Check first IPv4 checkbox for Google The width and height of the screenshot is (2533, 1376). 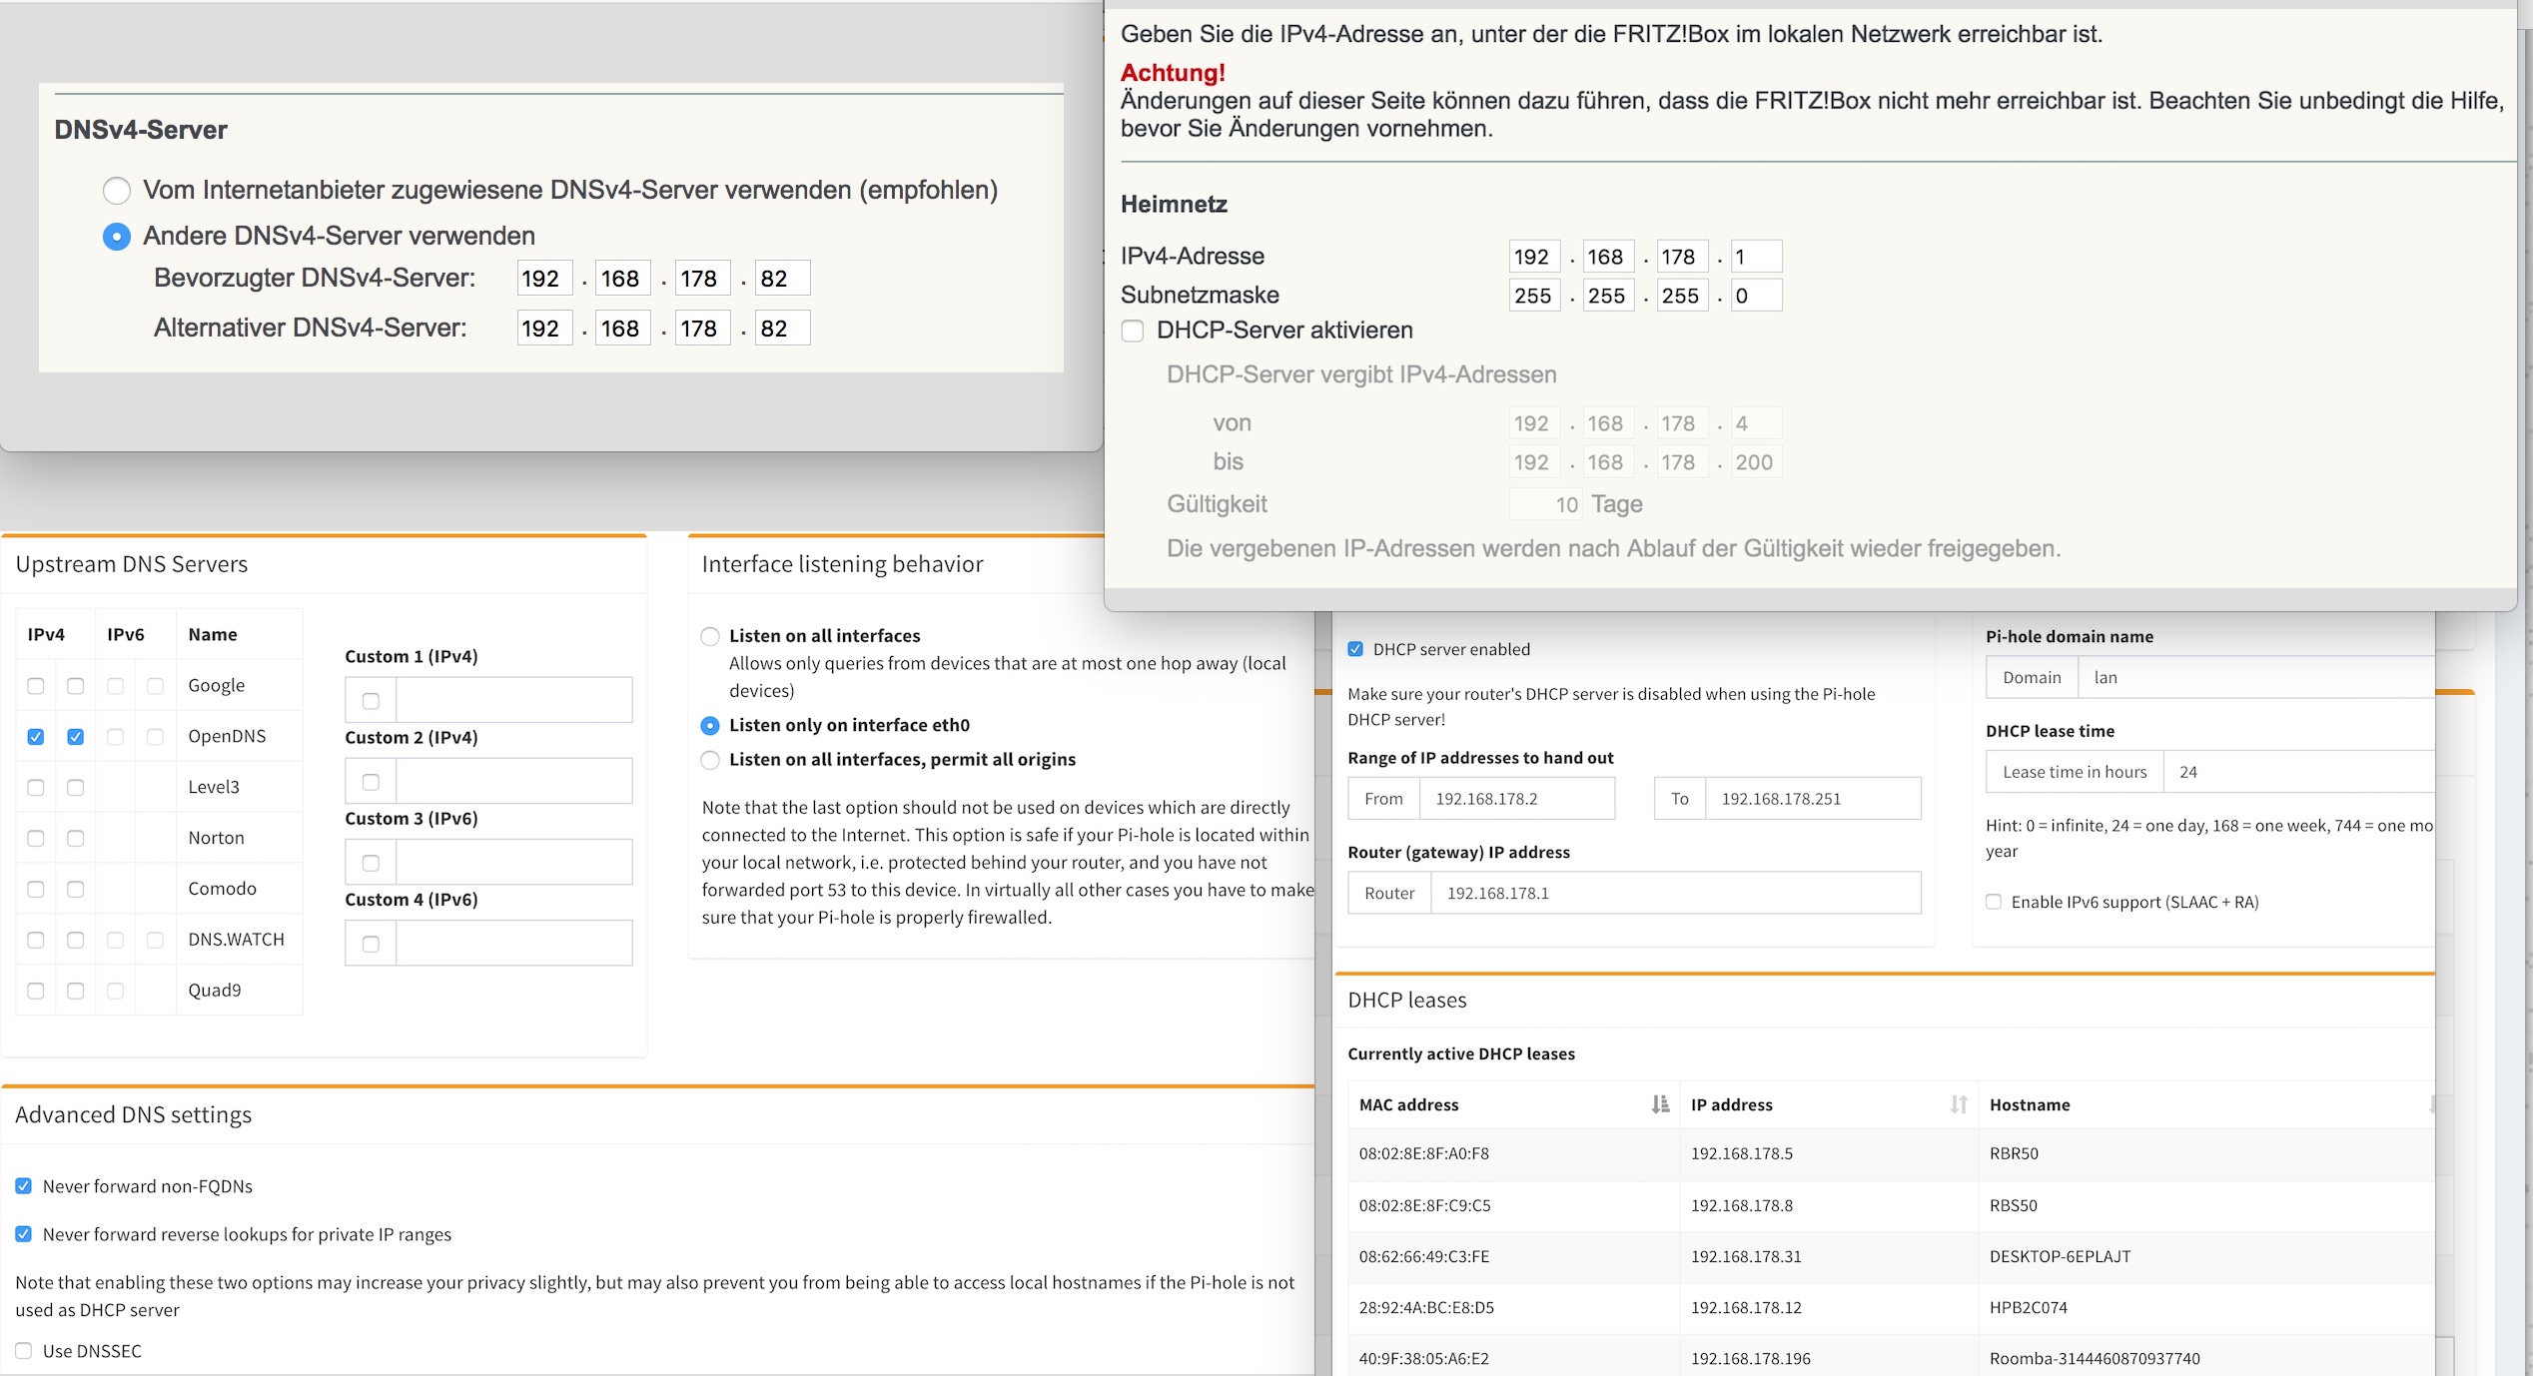tap(36, 686)
